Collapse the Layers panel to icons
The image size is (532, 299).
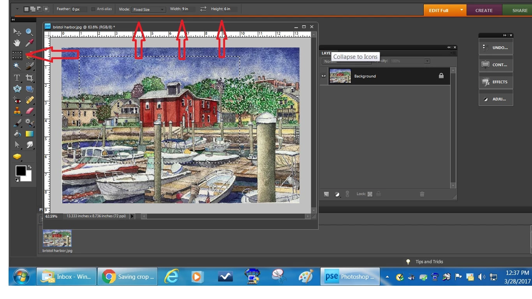[449, 47]
